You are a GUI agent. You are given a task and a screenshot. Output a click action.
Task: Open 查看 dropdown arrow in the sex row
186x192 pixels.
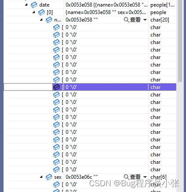click(145, 177)
